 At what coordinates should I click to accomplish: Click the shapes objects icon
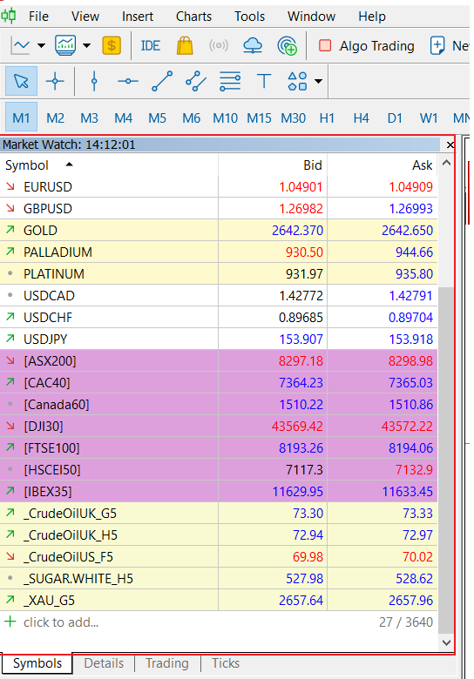[297, 81]
